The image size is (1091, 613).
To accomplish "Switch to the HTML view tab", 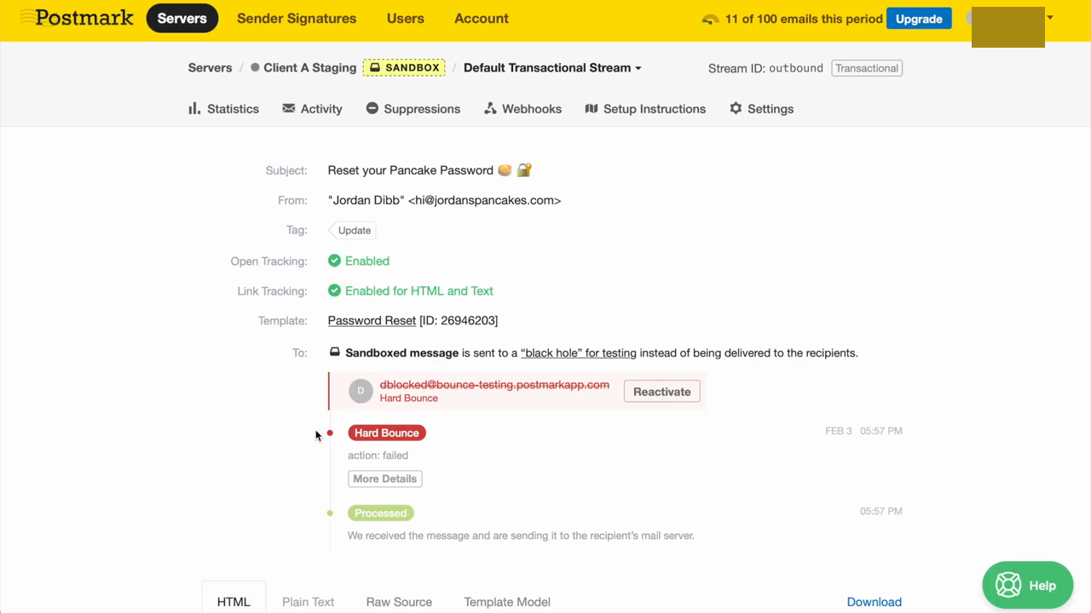I will pyautogui.click(x=234, y=602).
